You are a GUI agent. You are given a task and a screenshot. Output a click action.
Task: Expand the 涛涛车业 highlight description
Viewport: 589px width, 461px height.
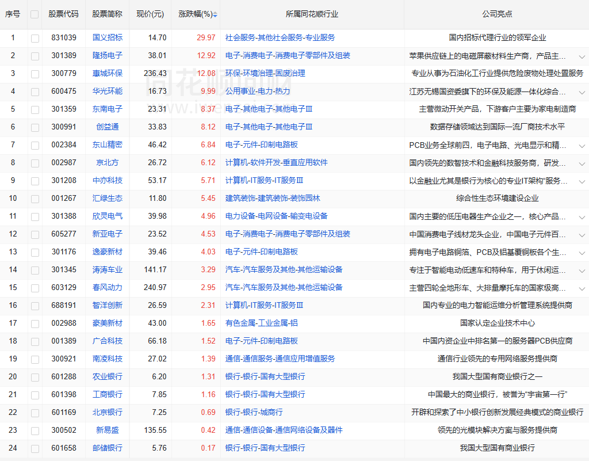point(582,271)
